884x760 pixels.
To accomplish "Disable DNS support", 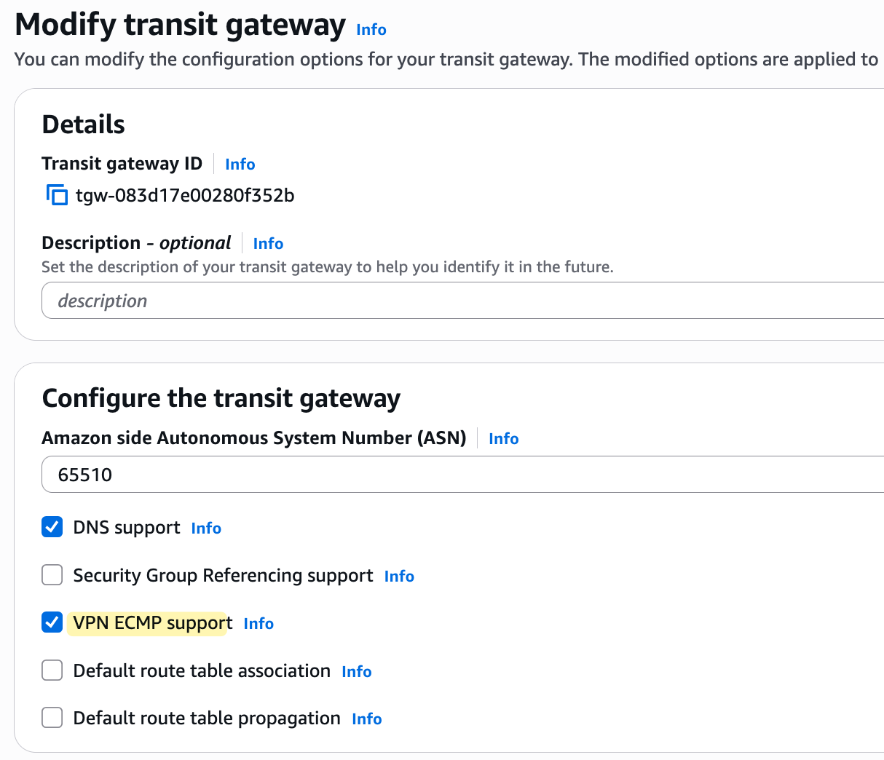I will pos(52,526).
